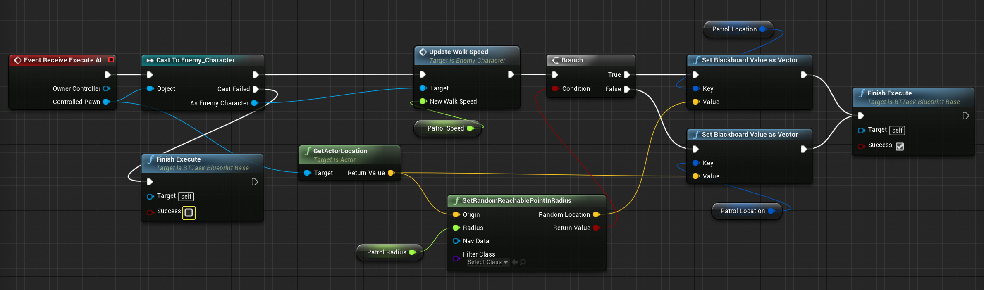Click the Patrol Speed variable's green output pin
Screen dimensions: 984x290
tap(470, 128)
